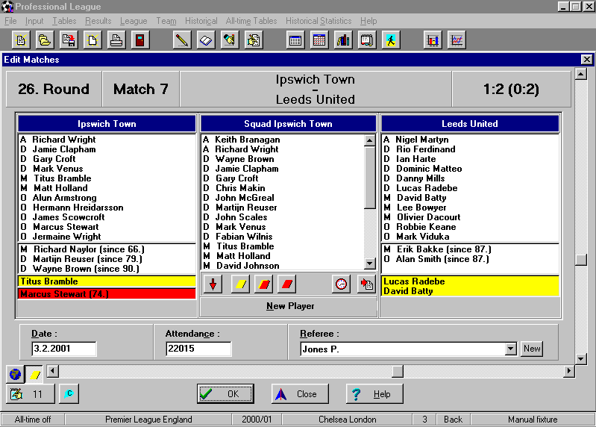Screen dimensions: 596x427
Task: Click the save to floppy toolbar icon
Action: pyautogui.click(x=69, y=40)
